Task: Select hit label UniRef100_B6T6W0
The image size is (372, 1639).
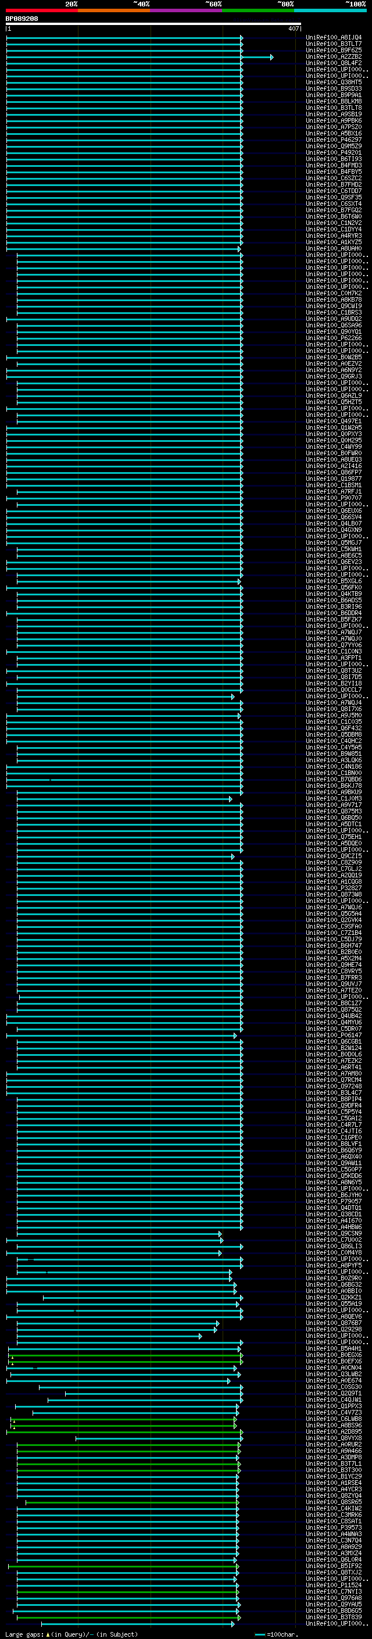Action: [x=333, y=216]
